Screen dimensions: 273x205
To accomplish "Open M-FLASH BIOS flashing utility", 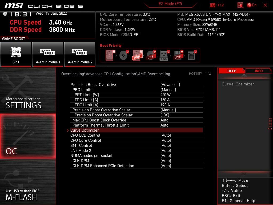I will (28, 182).
